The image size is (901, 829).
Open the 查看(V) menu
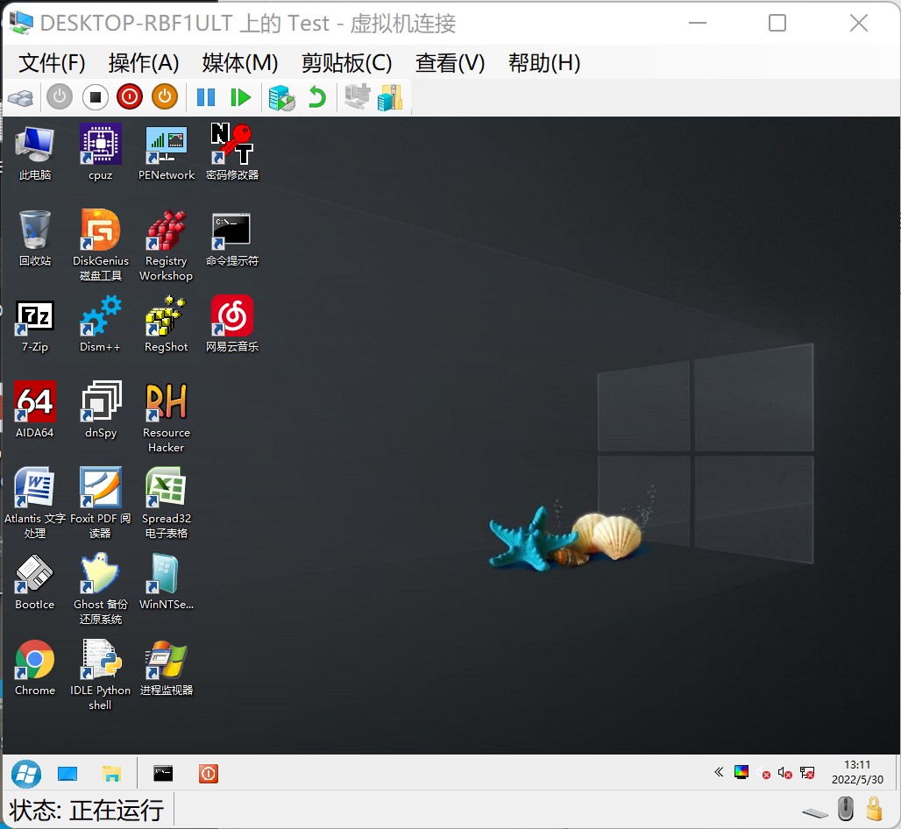(x=450, y=63)
